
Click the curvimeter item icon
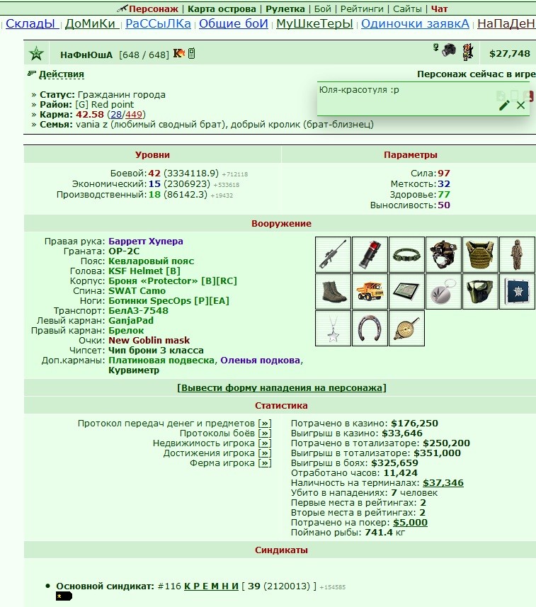(406, 328)
